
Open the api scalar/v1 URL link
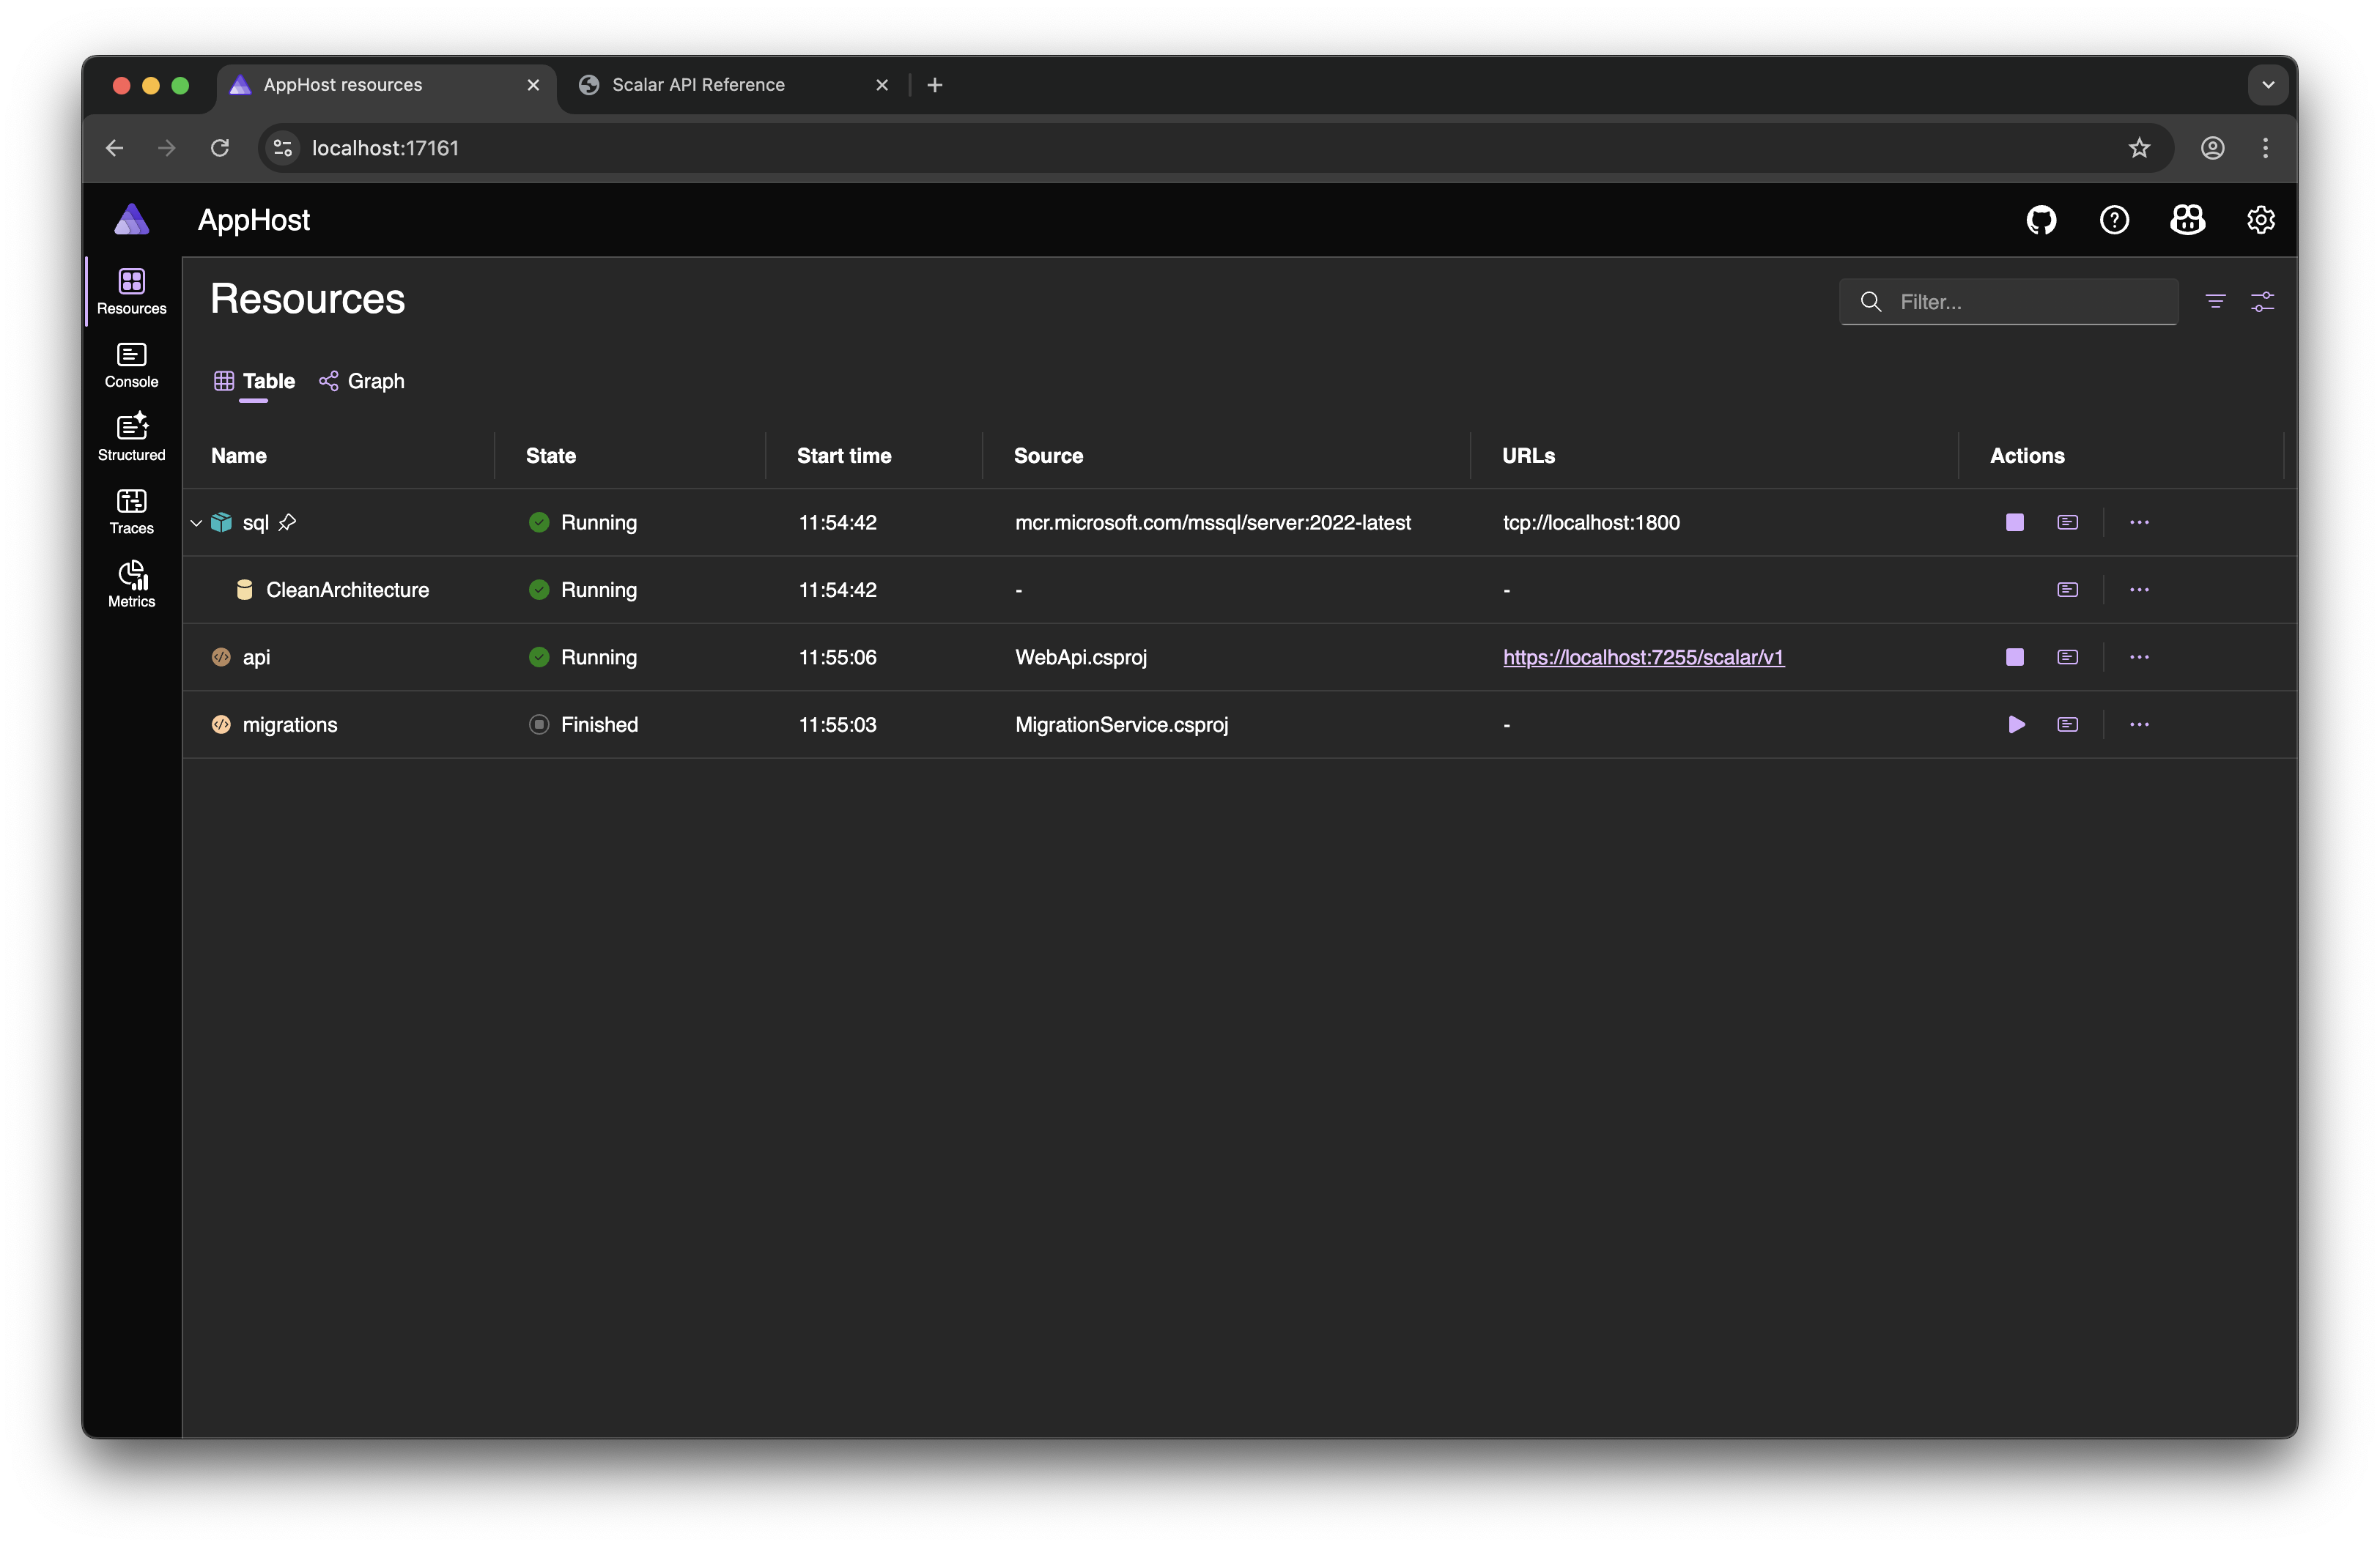point(1643,658)
